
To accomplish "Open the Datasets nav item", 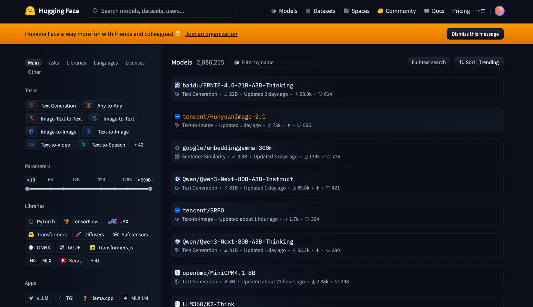I will tap(320, 11).
